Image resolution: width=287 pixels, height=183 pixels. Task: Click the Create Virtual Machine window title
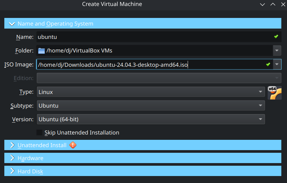[112, 4]
